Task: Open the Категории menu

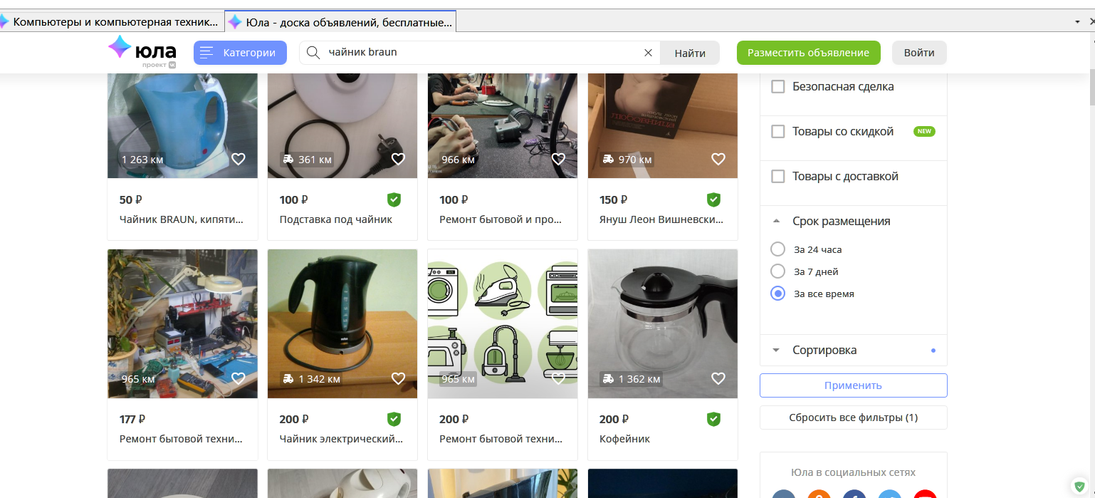Action: (x=240, y=52)
